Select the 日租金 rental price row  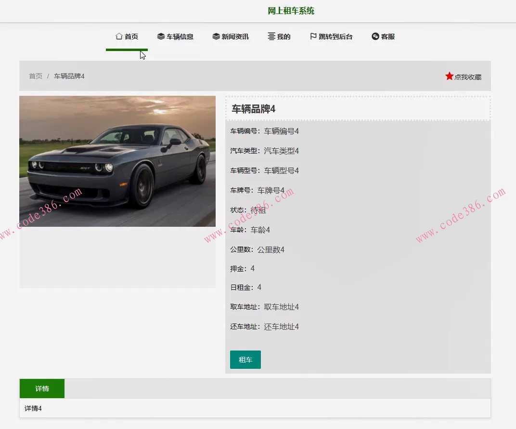point(245,287)
